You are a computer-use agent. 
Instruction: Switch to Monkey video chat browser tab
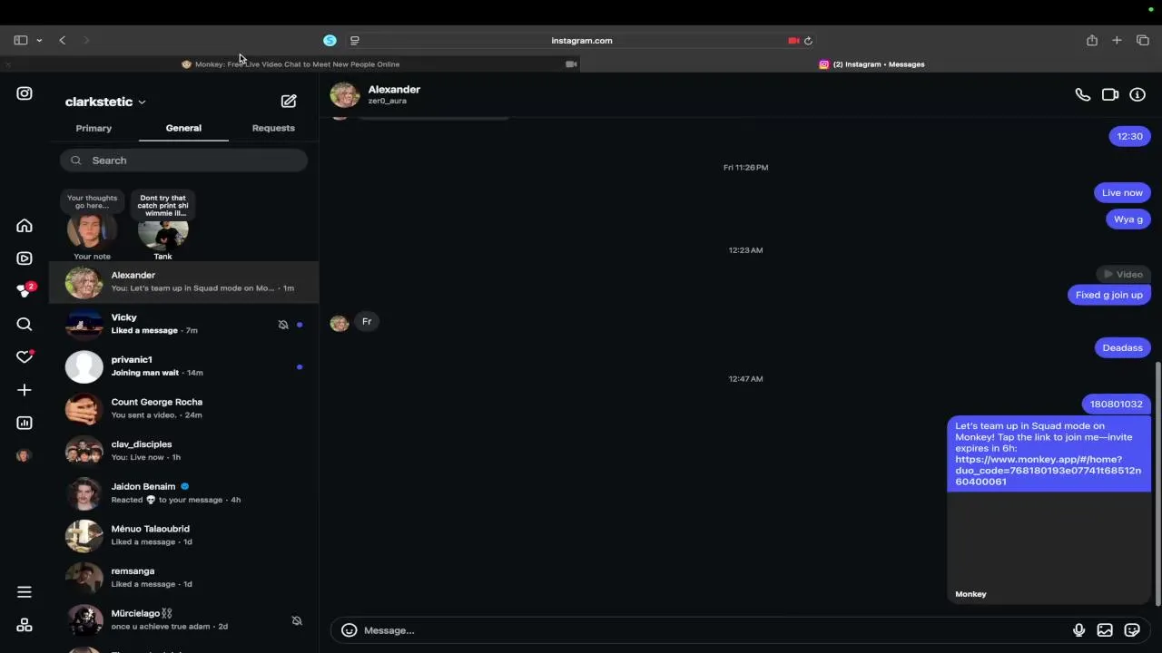click(x=290, y=64)
